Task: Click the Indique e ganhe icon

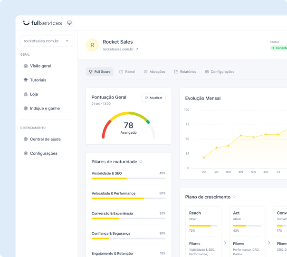Action: click(x=26, y=109)
